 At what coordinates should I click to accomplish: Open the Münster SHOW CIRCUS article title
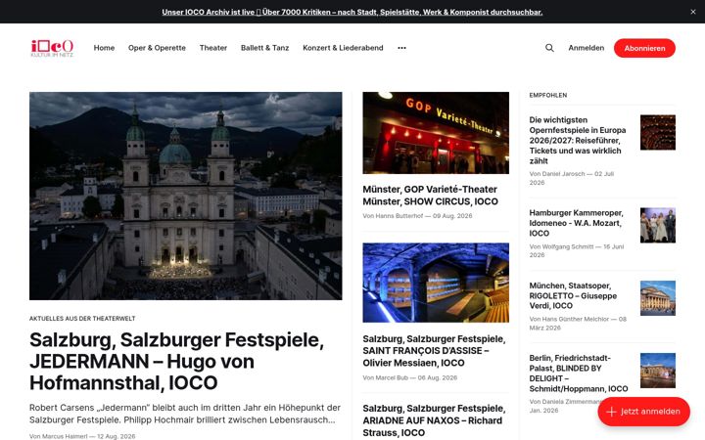pyautogui.click(x=430, y=196)
